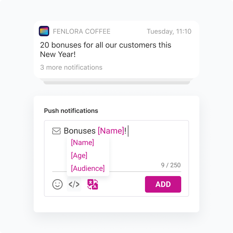Click the word Bonuses in the message field
The image size is (233, 233).
click(80, 131)
